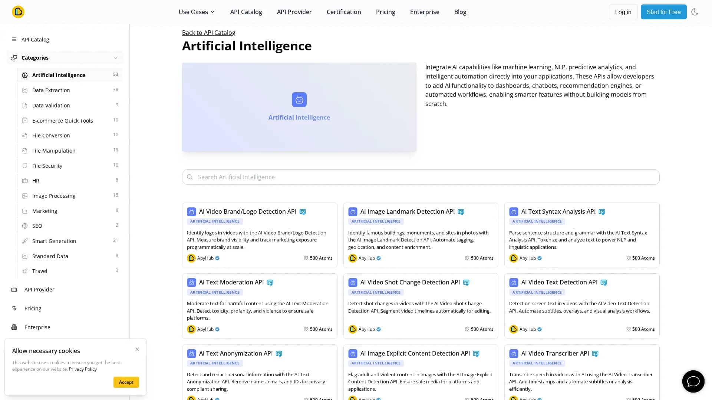This screenshot has height=400, width=712.
Task: Click the Artificial Intelligence banner image
Action: point(299,107)
